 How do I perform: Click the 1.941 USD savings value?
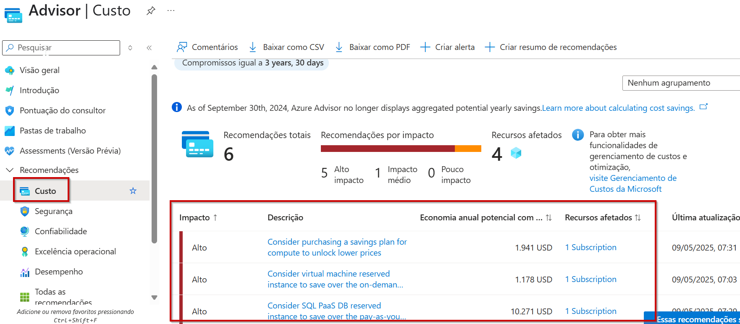[x=533, y=248]
